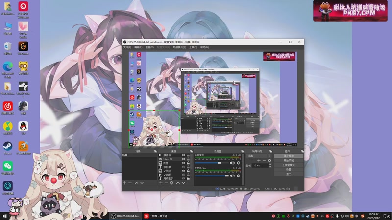392x220 pixels.
Task: Undock the Sources panel
Action: (191, 151)
